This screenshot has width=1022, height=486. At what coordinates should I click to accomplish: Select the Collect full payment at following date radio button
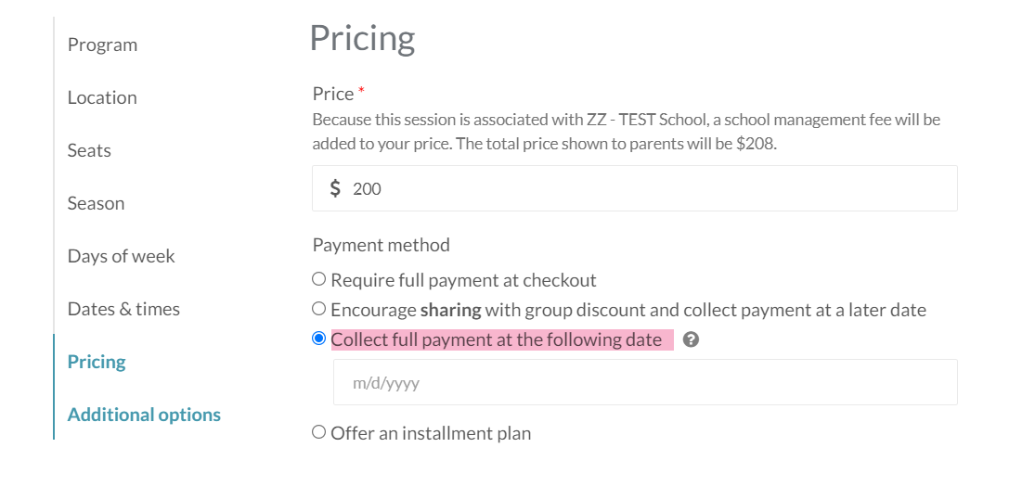(319, 339)
